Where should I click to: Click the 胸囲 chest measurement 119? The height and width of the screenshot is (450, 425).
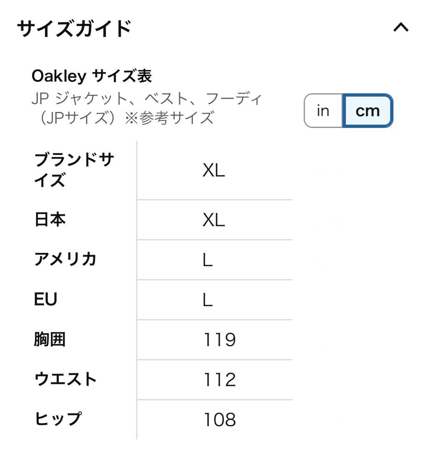[221, 339]
